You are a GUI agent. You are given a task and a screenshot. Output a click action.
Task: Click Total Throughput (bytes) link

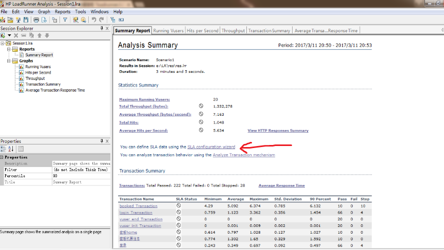click(144, 106)
